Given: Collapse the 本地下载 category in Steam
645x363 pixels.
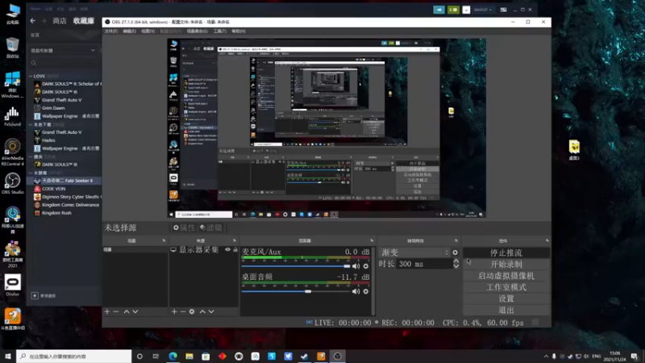Looking at the screenshot, I should click(31, 124).
